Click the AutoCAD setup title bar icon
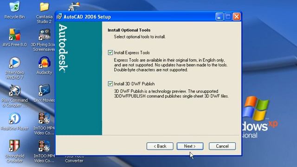This screenshot has height=167, width=297. 59,17
